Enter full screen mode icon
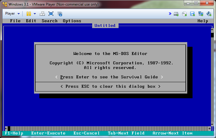The image size is (216, 138). [51, 14]
